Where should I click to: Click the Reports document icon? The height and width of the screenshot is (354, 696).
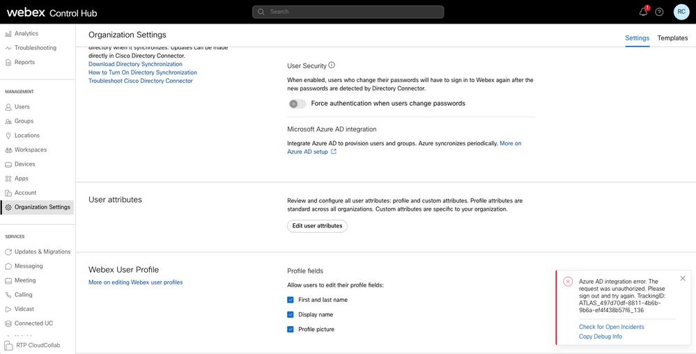coord(8,63)
